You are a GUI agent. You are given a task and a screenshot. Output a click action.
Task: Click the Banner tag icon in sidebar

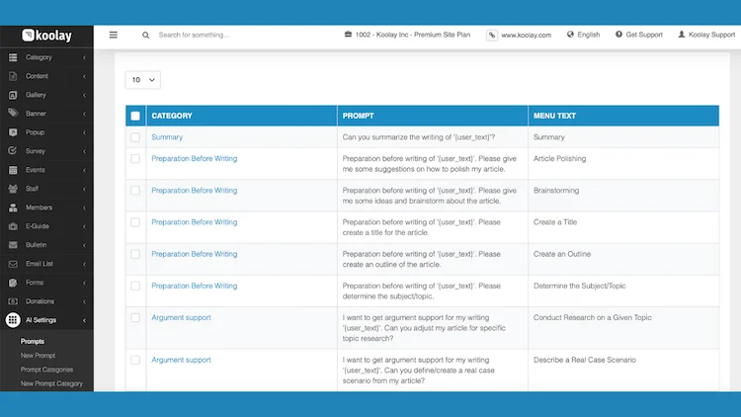(13, 114)
